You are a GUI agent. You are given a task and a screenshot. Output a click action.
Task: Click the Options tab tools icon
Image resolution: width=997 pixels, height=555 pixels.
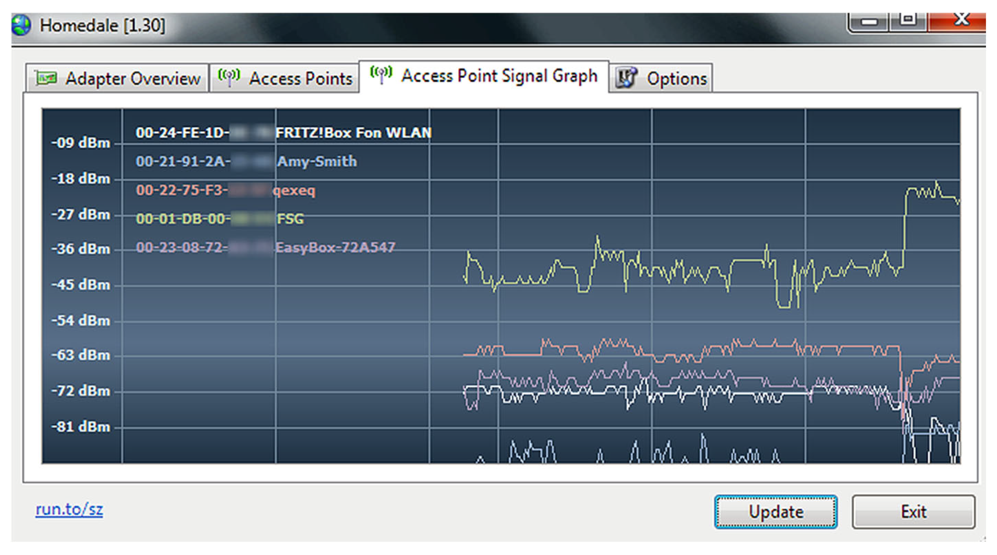(x=626, y=77)
